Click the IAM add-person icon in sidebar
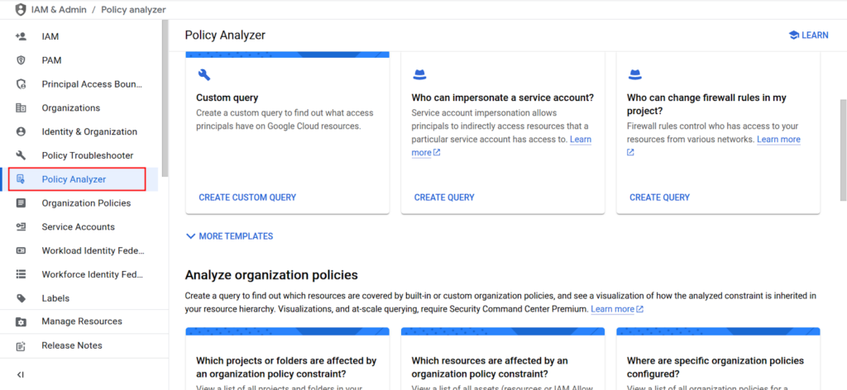The width and height of the screenshot is (847, 390). tap(21, 36)
